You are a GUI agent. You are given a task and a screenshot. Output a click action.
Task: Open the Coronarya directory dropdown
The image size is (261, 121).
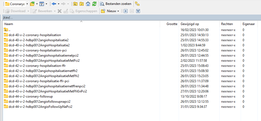pos(27,4)
